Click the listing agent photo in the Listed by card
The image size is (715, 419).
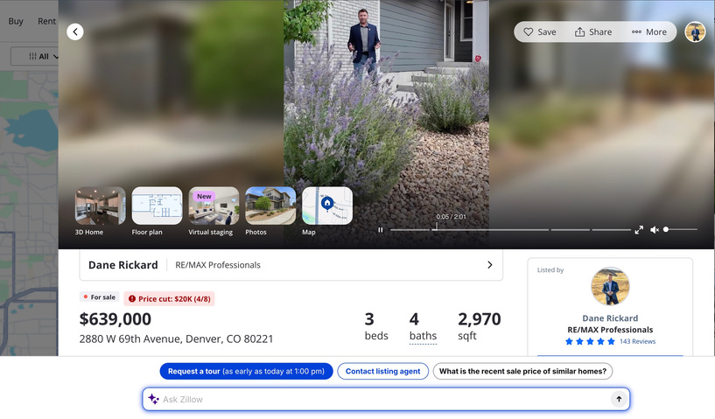click(x=610, y=286)
